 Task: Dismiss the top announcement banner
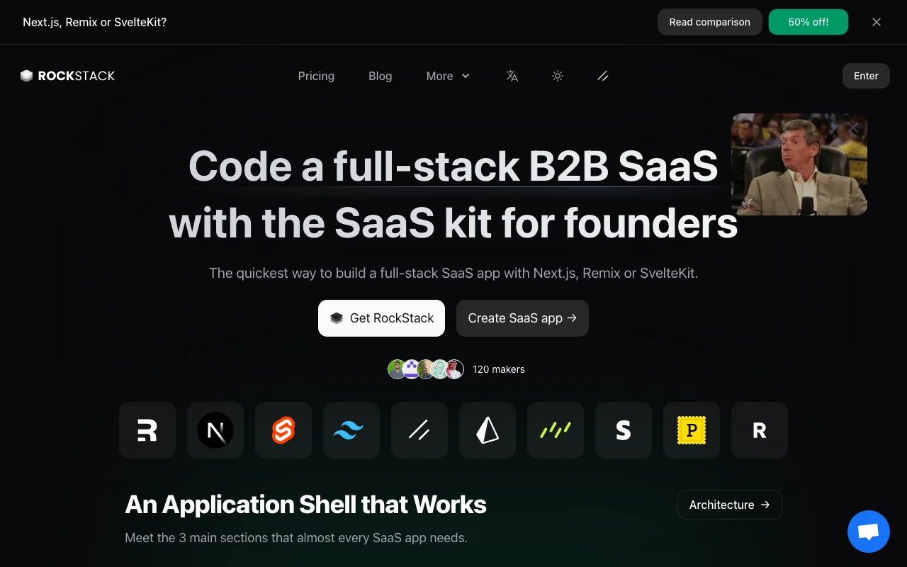coord(877,22)
